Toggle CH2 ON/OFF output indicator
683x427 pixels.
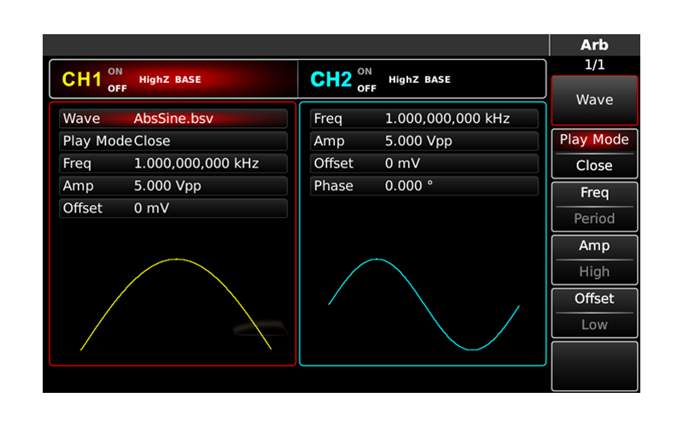(366, 79)
